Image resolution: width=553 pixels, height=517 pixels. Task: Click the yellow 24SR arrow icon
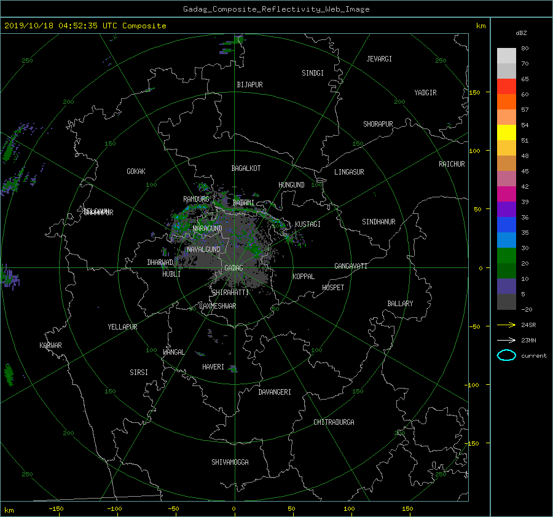pos(506,325)
